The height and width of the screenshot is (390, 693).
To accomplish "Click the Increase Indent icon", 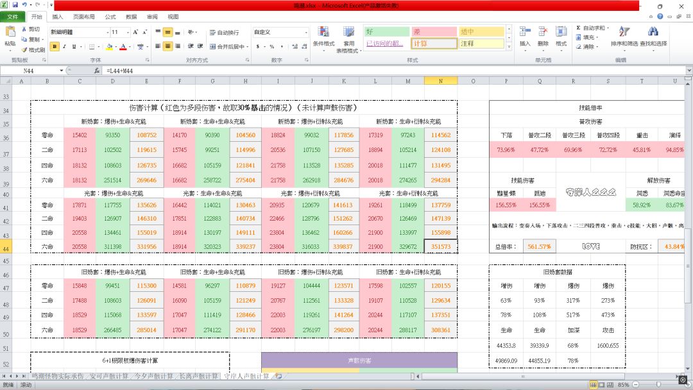I will (200, 46).
